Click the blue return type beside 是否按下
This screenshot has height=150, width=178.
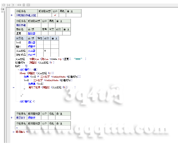(32, 118)
